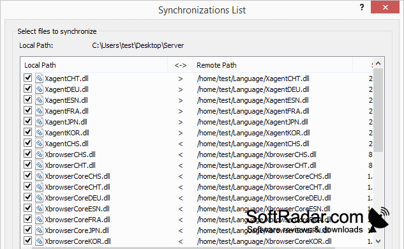Click the upload arrow for XagentDEU.dll
Screen dimensions: 404x249
click(181, 89)
